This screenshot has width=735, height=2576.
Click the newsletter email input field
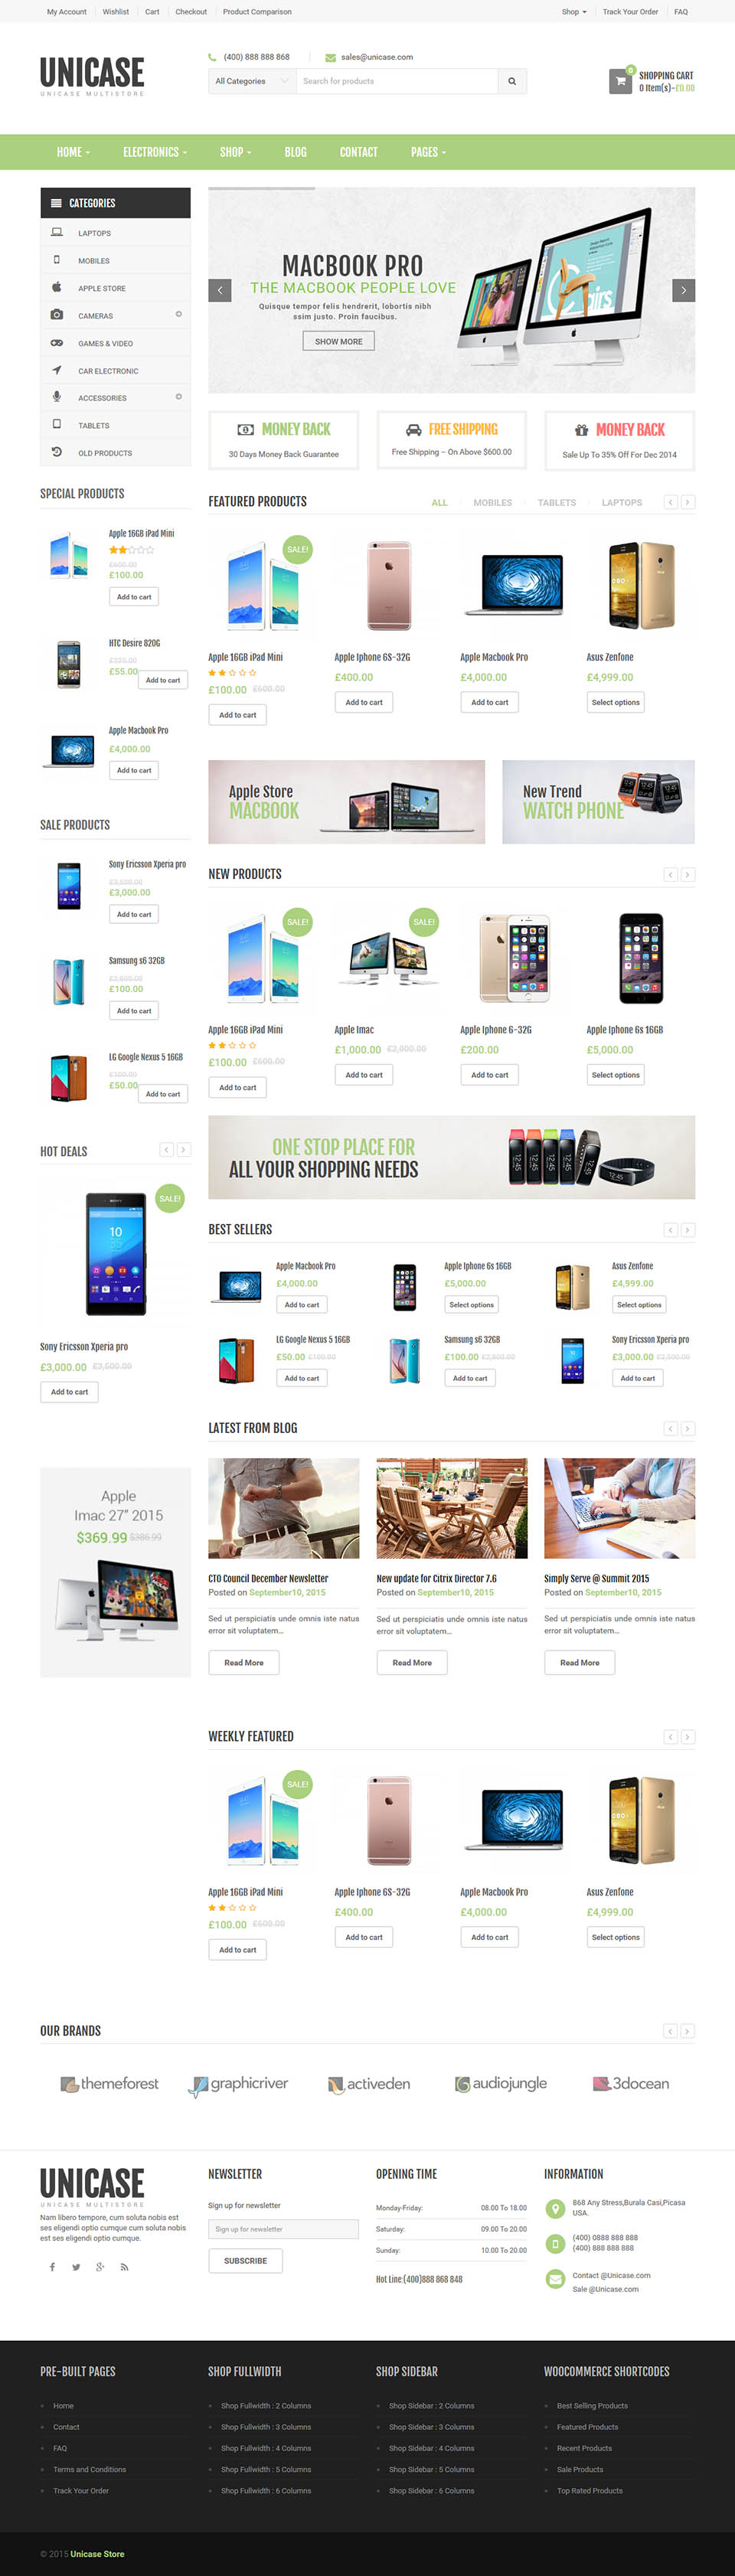coord(283,2229)
